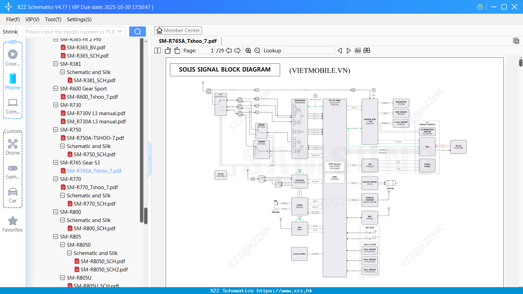Rotate page clockwise icon

point(177,50)
